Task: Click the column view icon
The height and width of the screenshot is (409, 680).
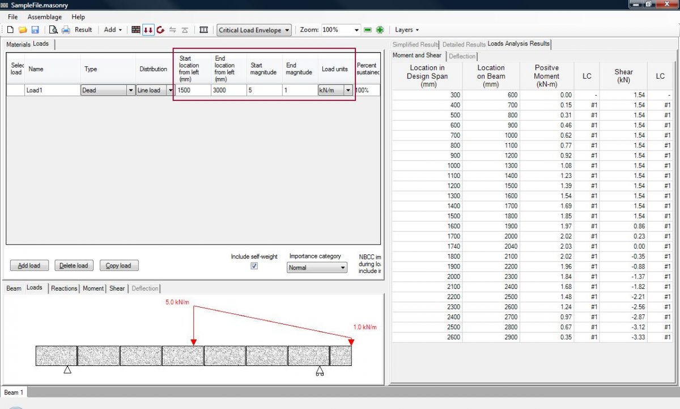Action: (203, 29)
